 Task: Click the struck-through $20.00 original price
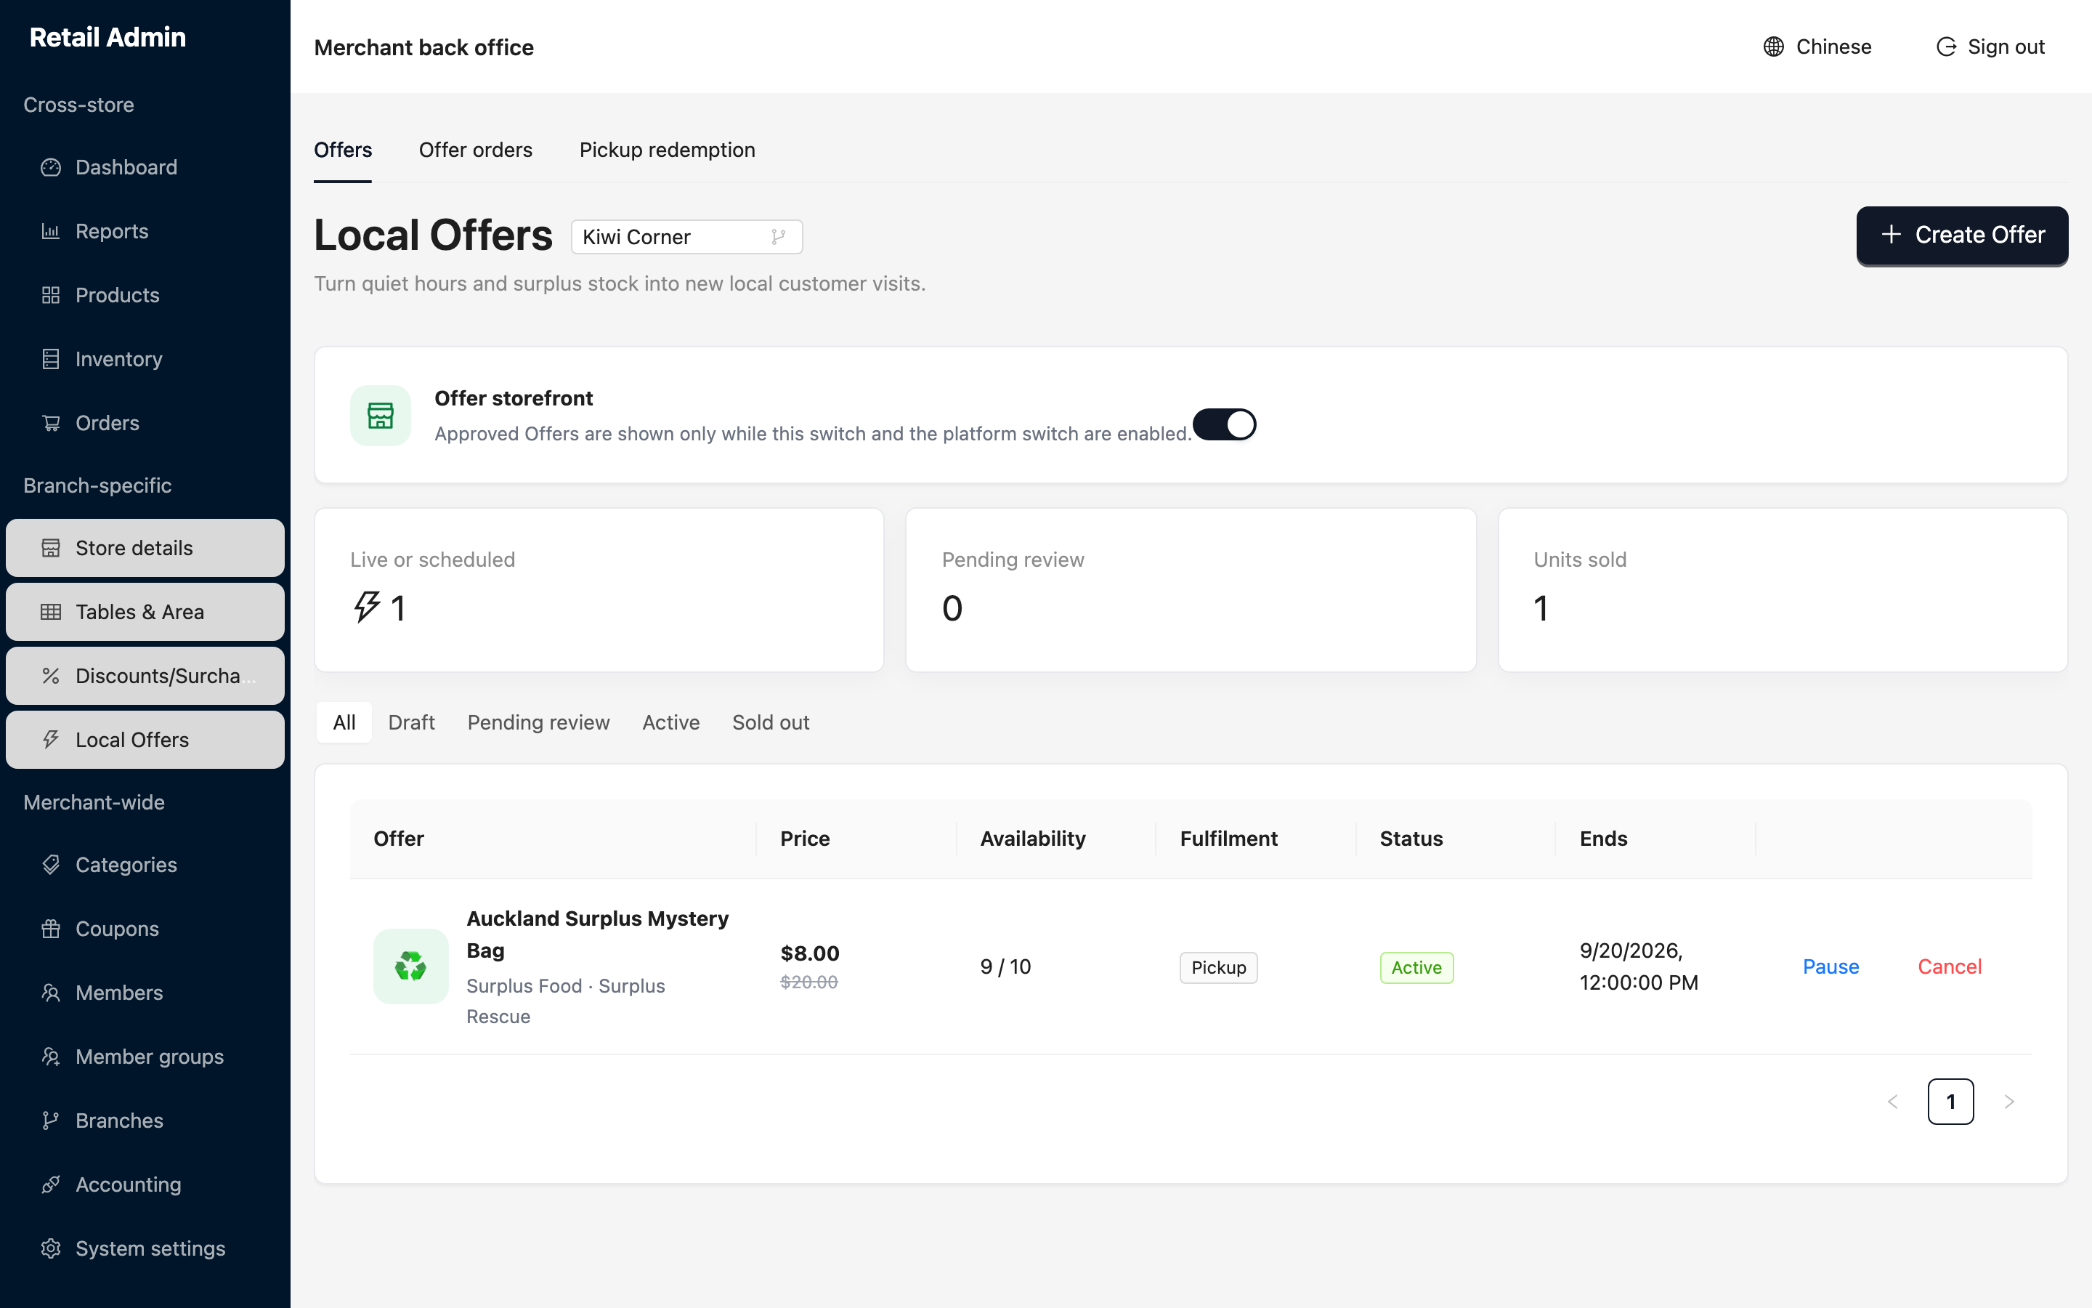809,982
